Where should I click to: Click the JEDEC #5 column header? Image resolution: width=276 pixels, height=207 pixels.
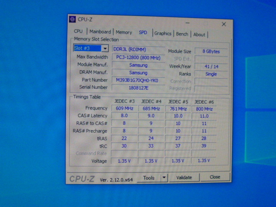178,102
